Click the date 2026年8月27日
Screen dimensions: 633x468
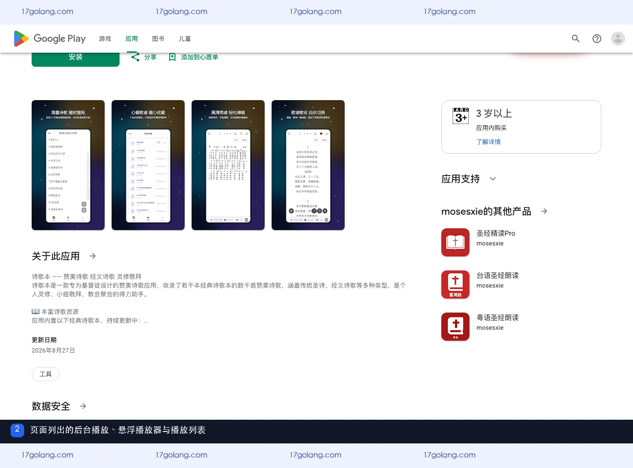tap(53, 350)
